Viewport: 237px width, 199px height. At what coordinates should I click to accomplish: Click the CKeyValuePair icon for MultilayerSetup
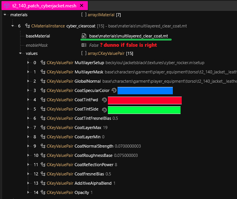coord(43,63)
